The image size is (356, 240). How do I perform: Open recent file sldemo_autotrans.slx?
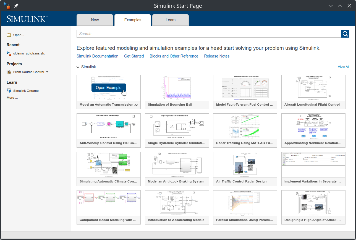29,53
